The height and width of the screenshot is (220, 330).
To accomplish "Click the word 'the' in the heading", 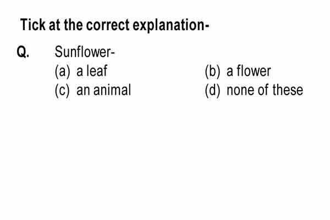I will click(73, 25).
